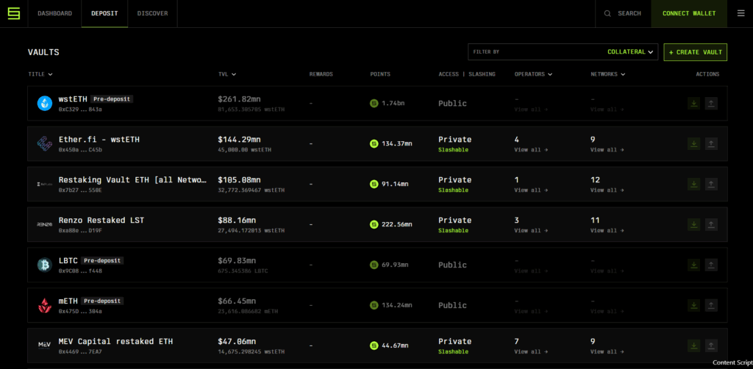Click withdraw icon in Restaking Vault ETH row

point(711,184)
